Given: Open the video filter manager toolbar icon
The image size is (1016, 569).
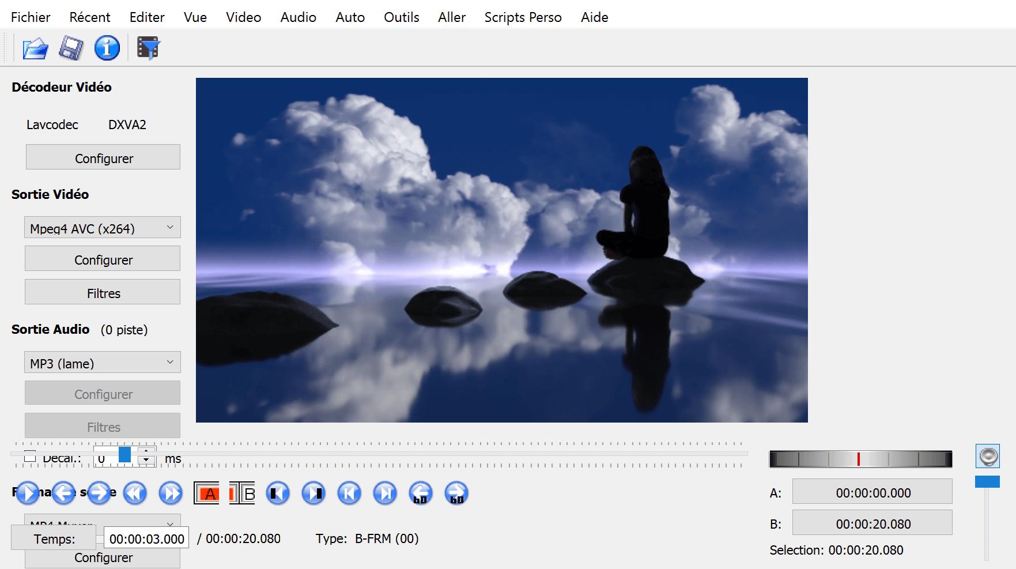Looking at the screenshot, I should click(x=148, y=48).
